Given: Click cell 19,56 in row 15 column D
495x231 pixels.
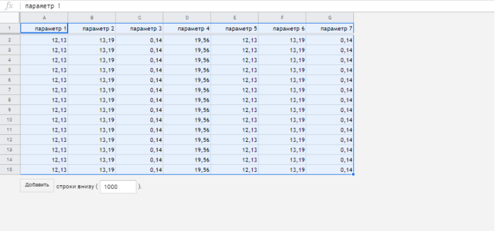Looking at the screenshot, I should [187, 169].
